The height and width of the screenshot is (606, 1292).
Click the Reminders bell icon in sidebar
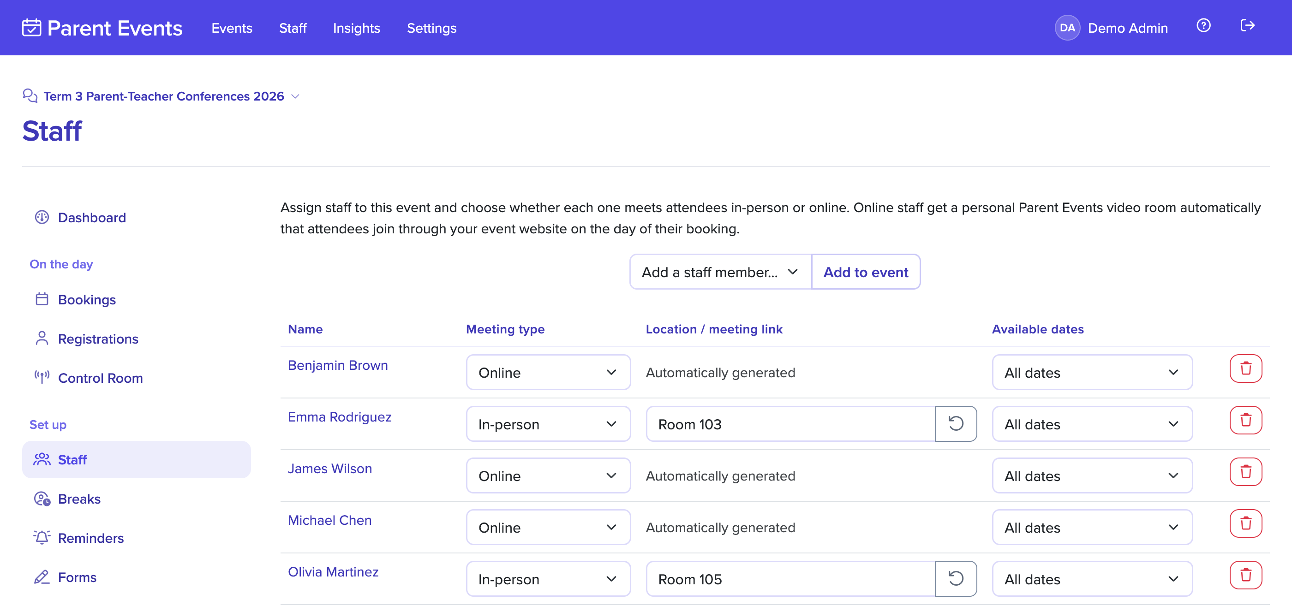tap(42, 537)
